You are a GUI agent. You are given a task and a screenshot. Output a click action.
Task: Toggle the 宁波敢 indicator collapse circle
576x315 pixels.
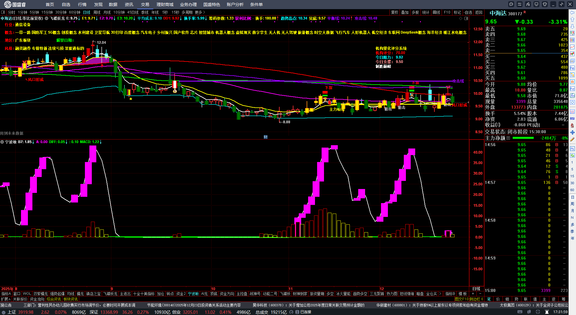click(x=2, y=142)
